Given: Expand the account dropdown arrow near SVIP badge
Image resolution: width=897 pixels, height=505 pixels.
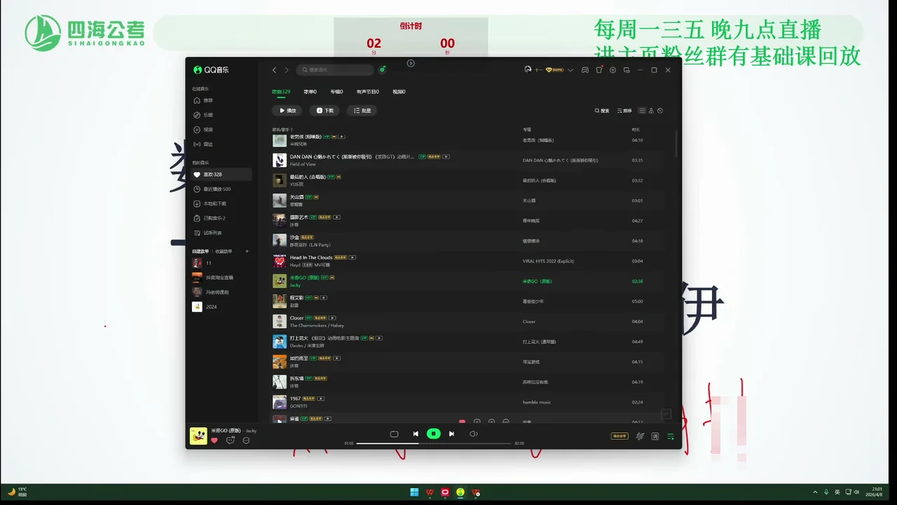Looking at the screenshot, I should (570, 70).
